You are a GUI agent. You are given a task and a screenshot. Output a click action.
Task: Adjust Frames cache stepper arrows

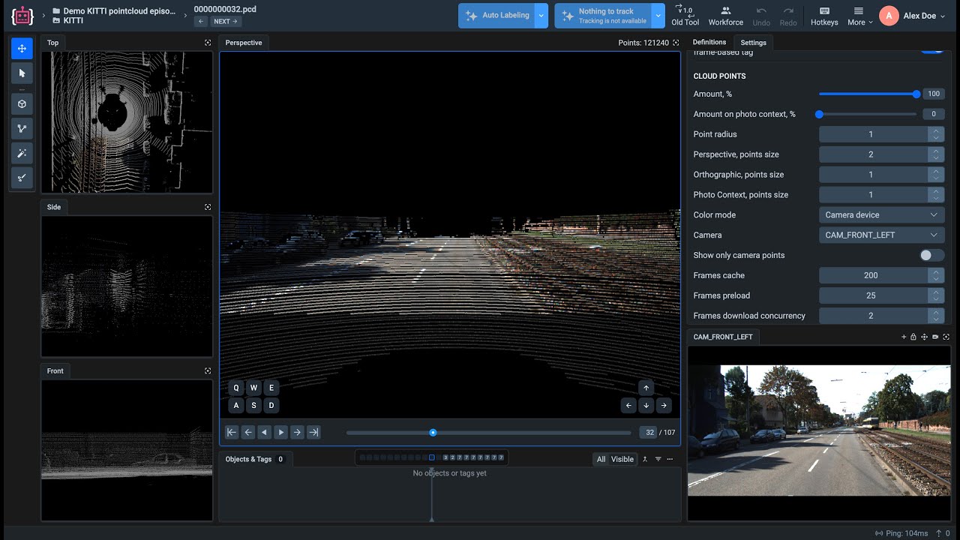tap(935, 275)
